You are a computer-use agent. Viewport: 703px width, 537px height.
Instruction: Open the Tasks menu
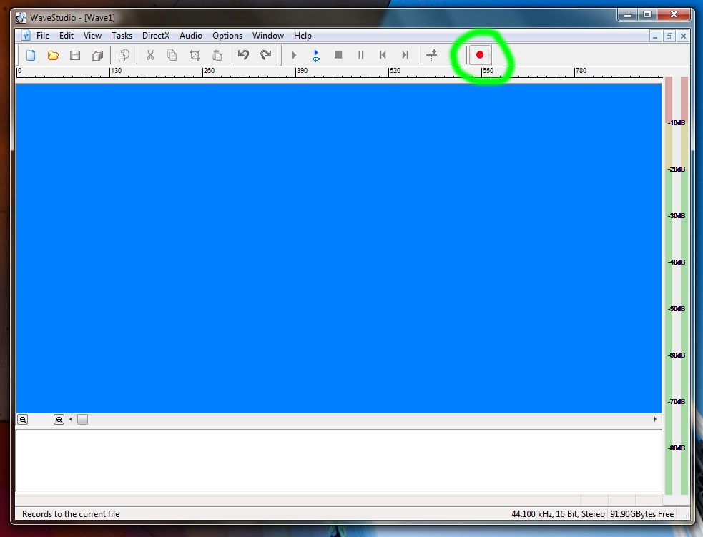pos(122,36)
